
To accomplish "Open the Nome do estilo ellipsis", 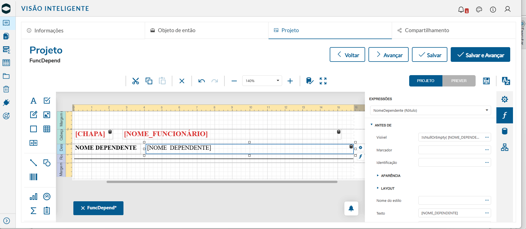I will [x=487, y=200].
